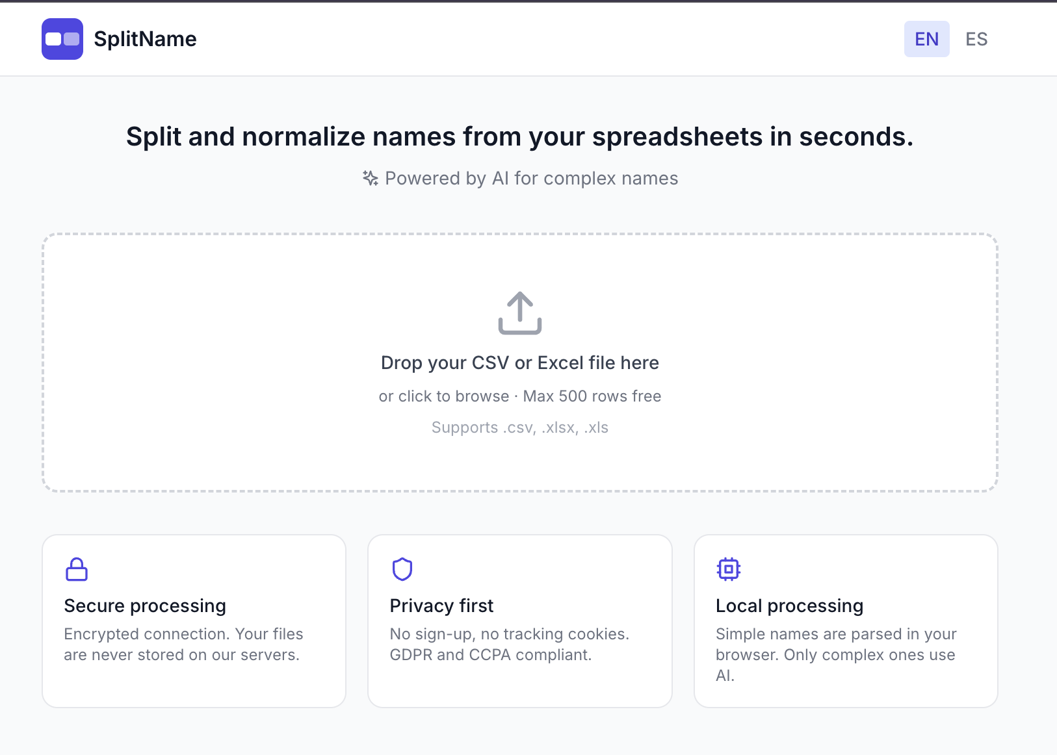Click the Local processing card

pyautogui.click(x=845, y=621)
